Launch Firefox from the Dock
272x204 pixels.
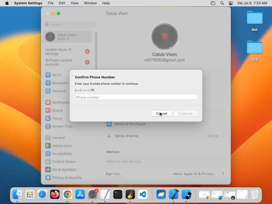pyautogui.click(x=55, y=194)
